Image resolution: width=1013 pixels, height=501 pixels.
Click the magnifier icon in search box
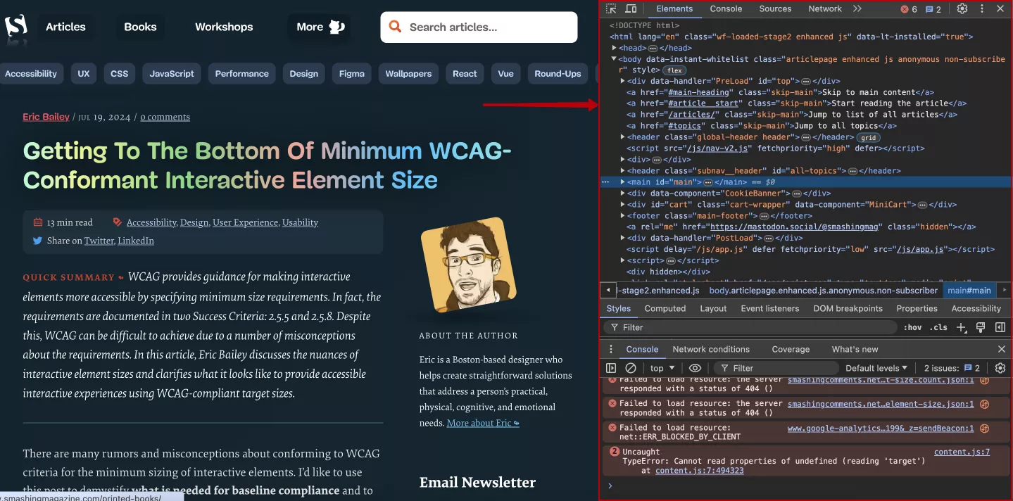(x=396, y=27)
